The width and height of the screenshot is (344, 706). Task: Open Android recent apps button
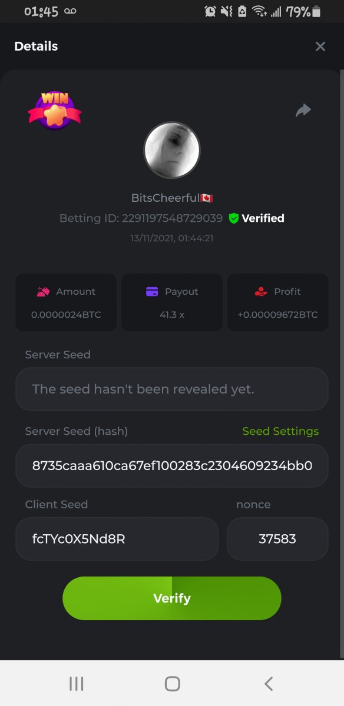click(77, 683)
